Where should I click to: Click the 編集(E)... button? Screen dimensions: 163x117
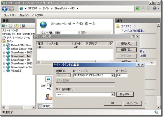coord(126,50)
